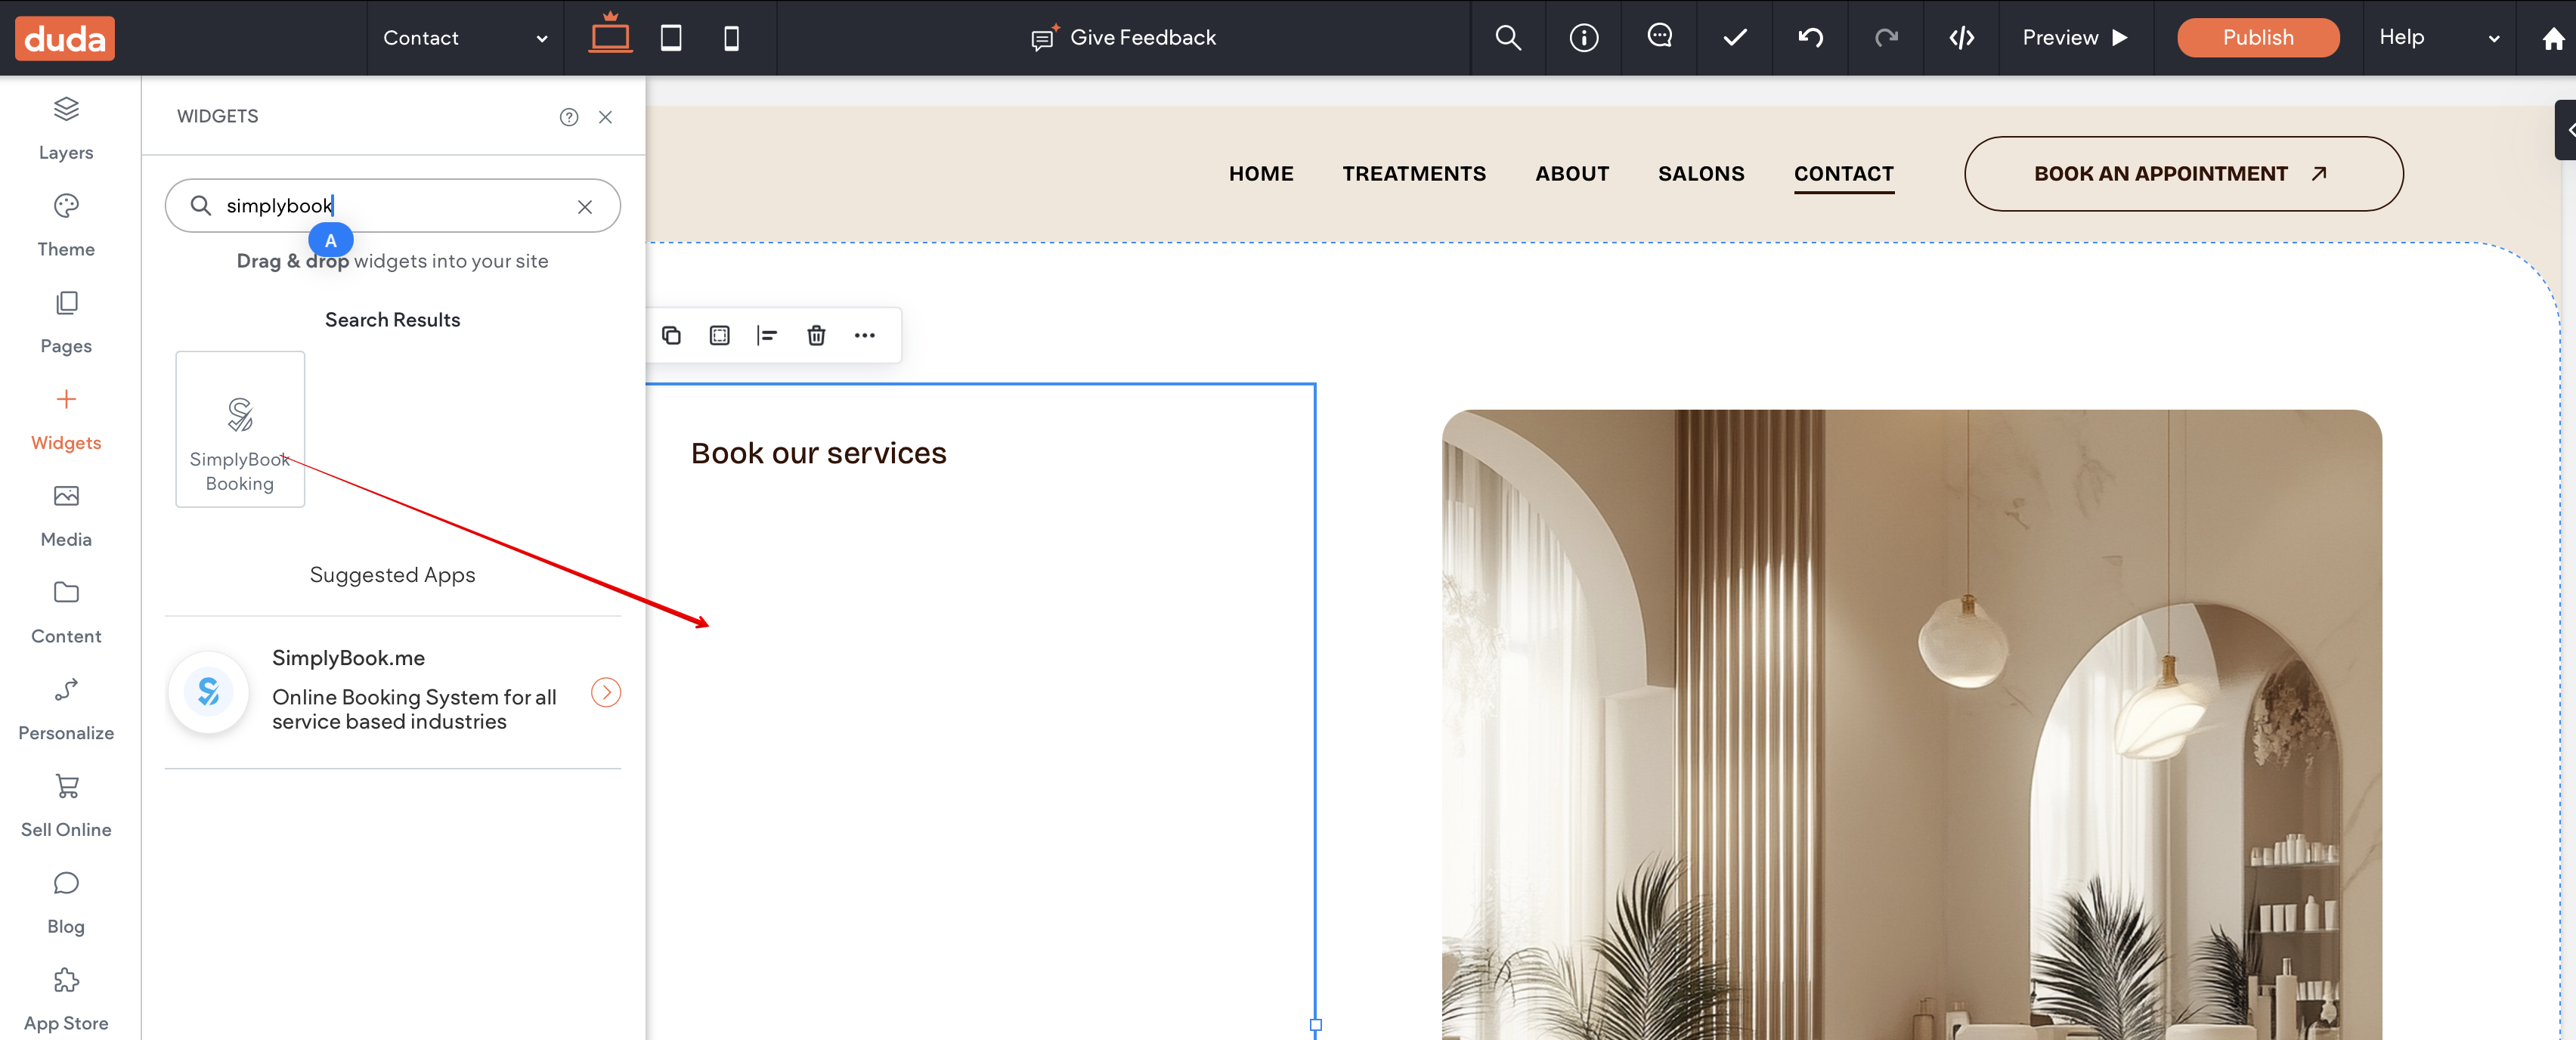Click the Book An Appointment button
Image resolution: width=2576 pixels, height=1040 pixels.
click(x=2183, y=174)
